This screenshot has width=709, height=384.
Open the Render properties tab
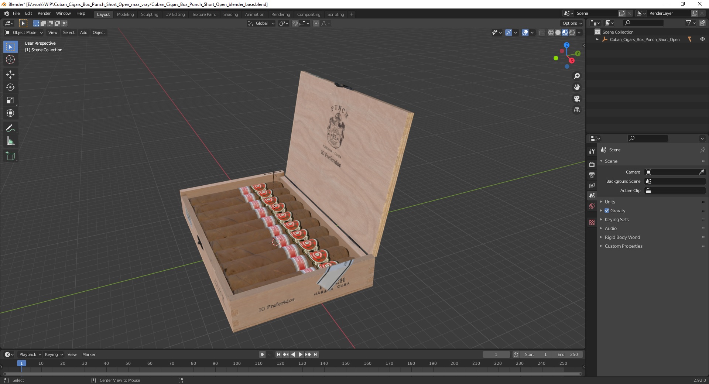tap(592, 164)
